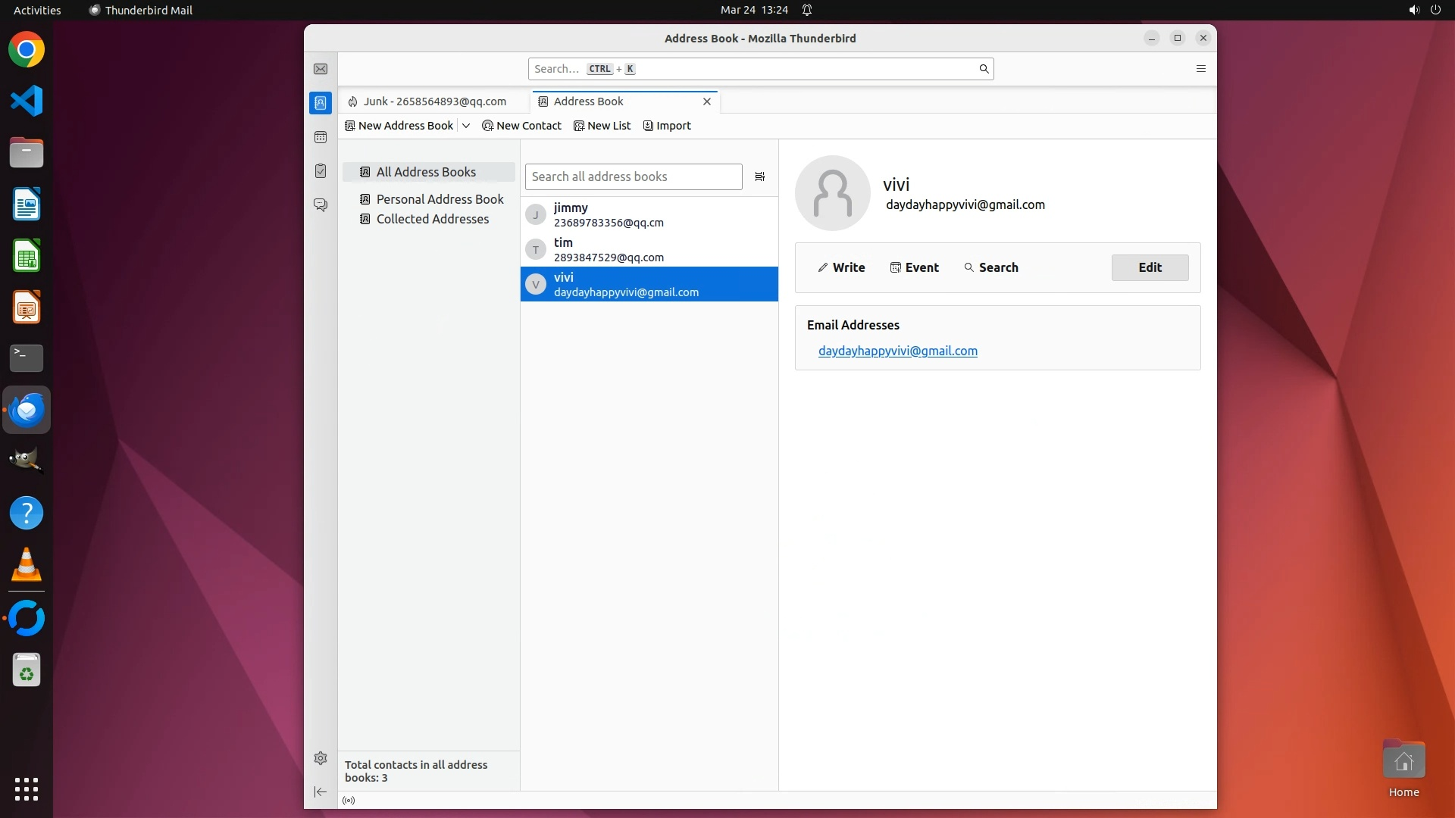Select Personal Address Book
This screenshot has width=1455, height=818.
440,199
